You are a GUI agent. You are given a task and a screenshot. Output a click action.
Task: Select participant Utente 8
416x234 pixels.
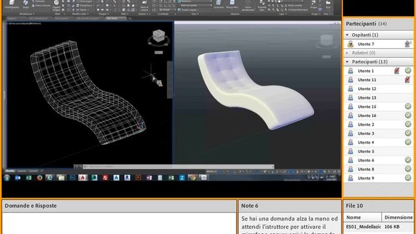click(378, 169)
